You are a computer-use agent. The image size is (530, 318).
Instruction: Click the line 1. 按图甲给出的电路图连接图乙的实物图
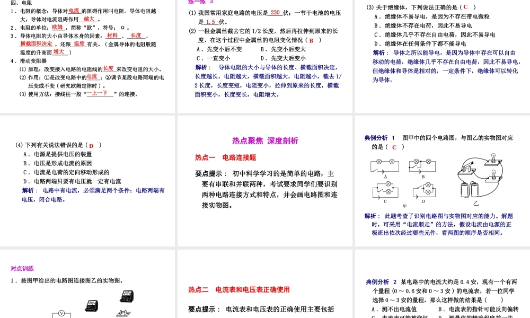click(x=67, y=280)
